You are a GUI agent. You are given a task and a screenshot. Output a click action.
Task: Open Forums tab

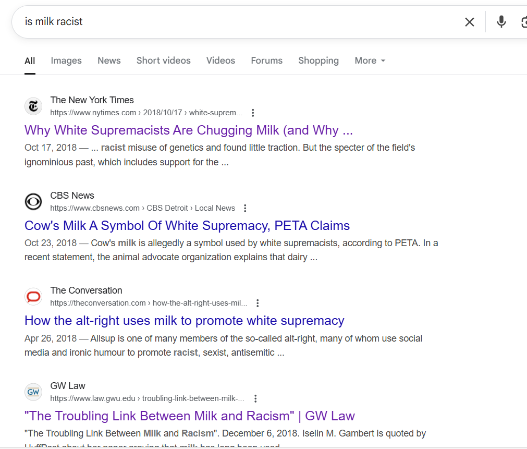(x=266, y=60)
